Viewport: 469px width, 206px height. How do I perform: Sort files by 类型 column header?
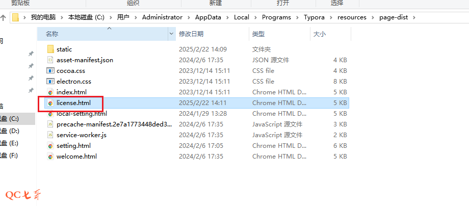[258, 34]
